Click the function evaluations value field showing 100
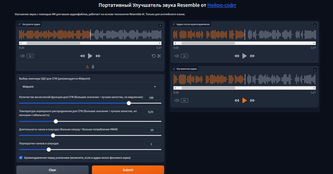This screenshot has height=174, width=333. point(153,98)
